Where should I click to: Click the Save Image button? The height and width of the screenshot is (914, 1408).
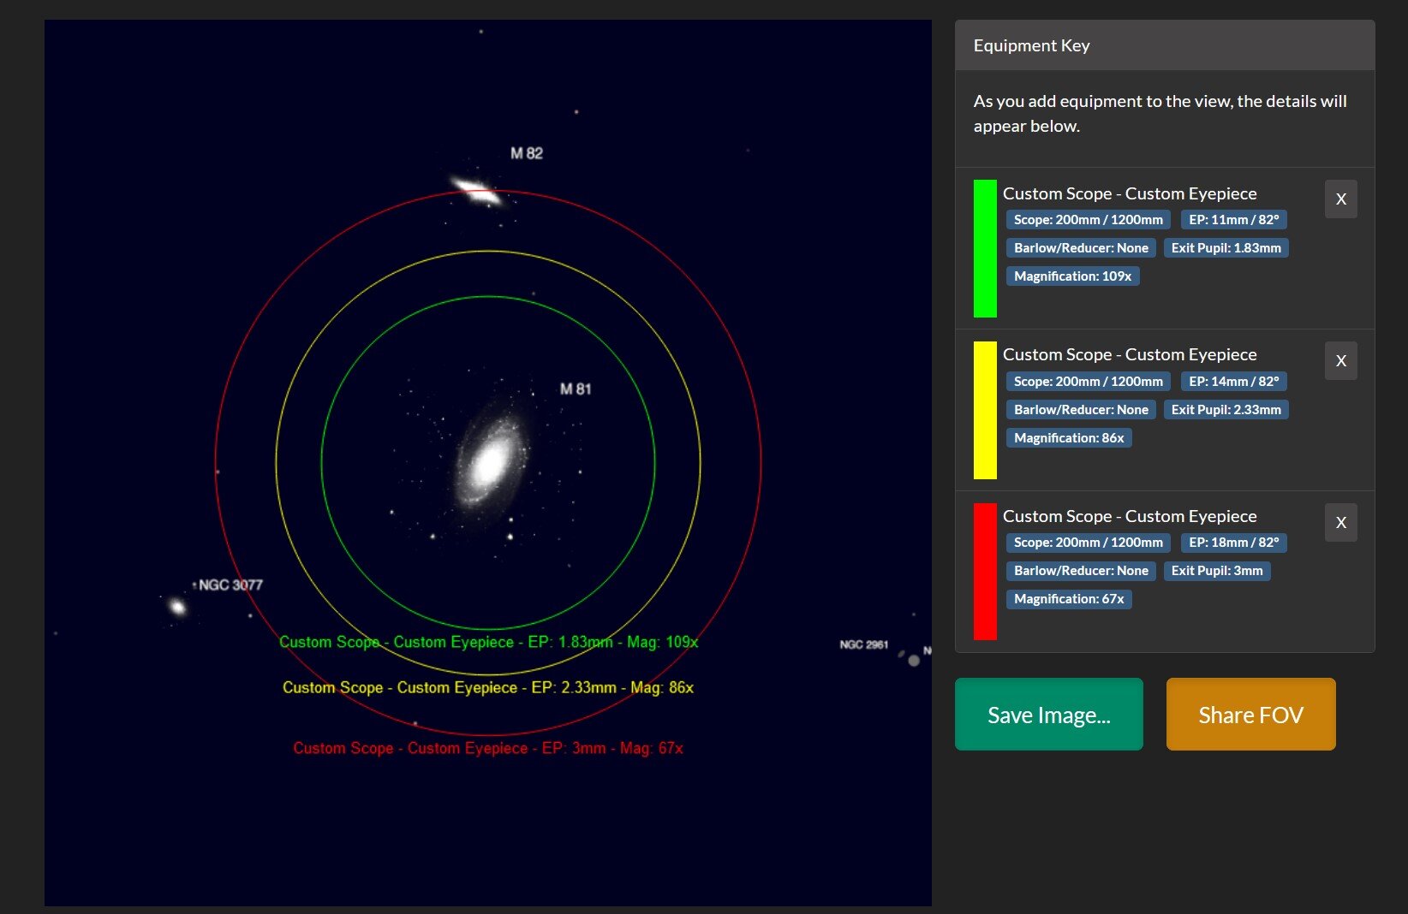[1048, 715]
